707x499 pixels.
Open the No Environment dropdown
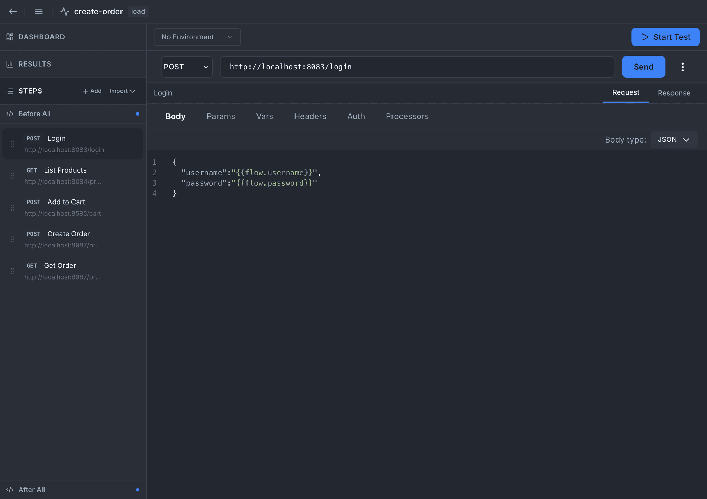(197, 37)
